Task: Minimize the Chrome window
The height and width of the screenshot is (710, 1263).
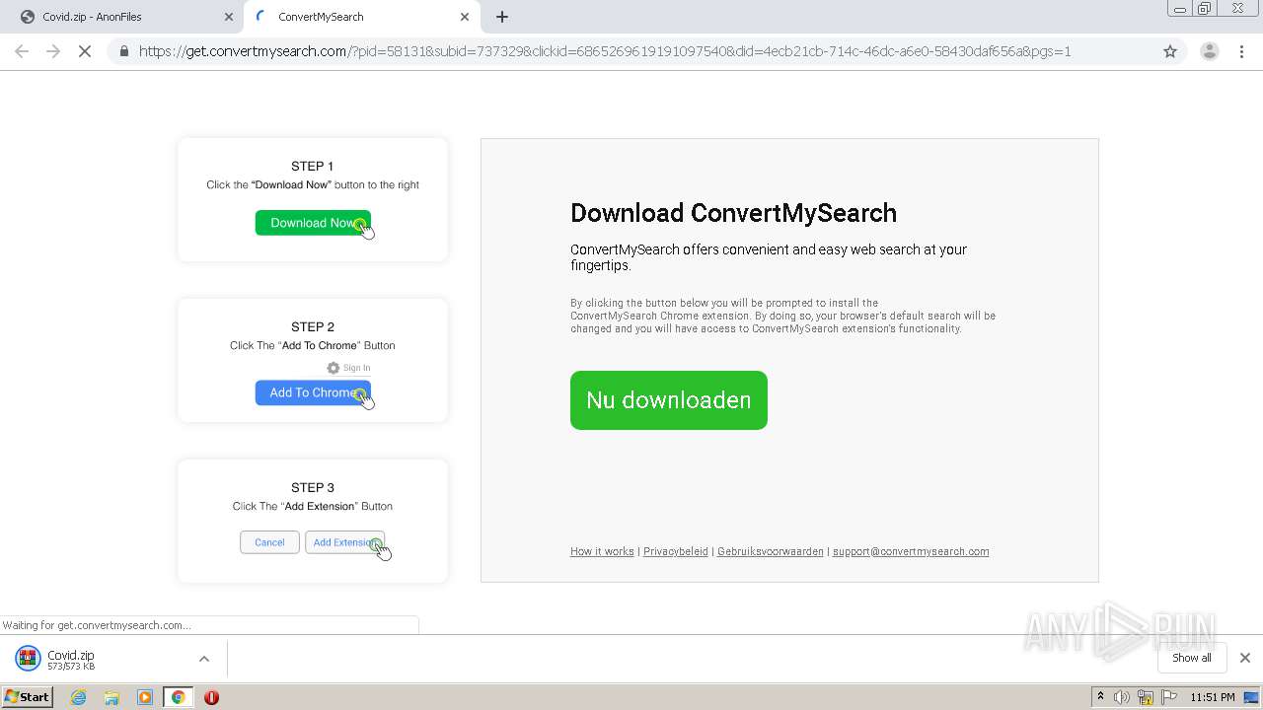Action: point(1180,9)
